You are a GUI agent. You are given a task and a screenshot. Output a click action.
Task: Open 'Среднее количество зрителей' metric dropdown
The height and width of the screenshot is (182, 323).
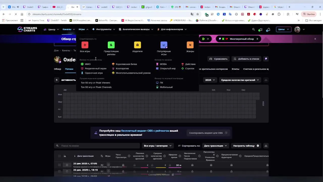[240, 80]
